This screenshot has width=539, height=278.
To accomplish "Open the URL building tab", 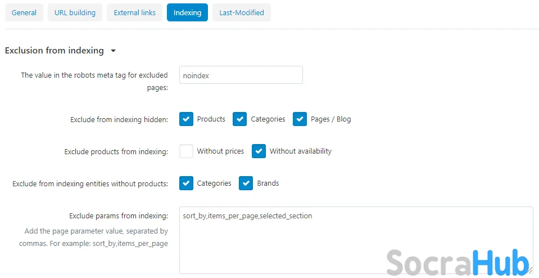I will [x=75, y=12].
